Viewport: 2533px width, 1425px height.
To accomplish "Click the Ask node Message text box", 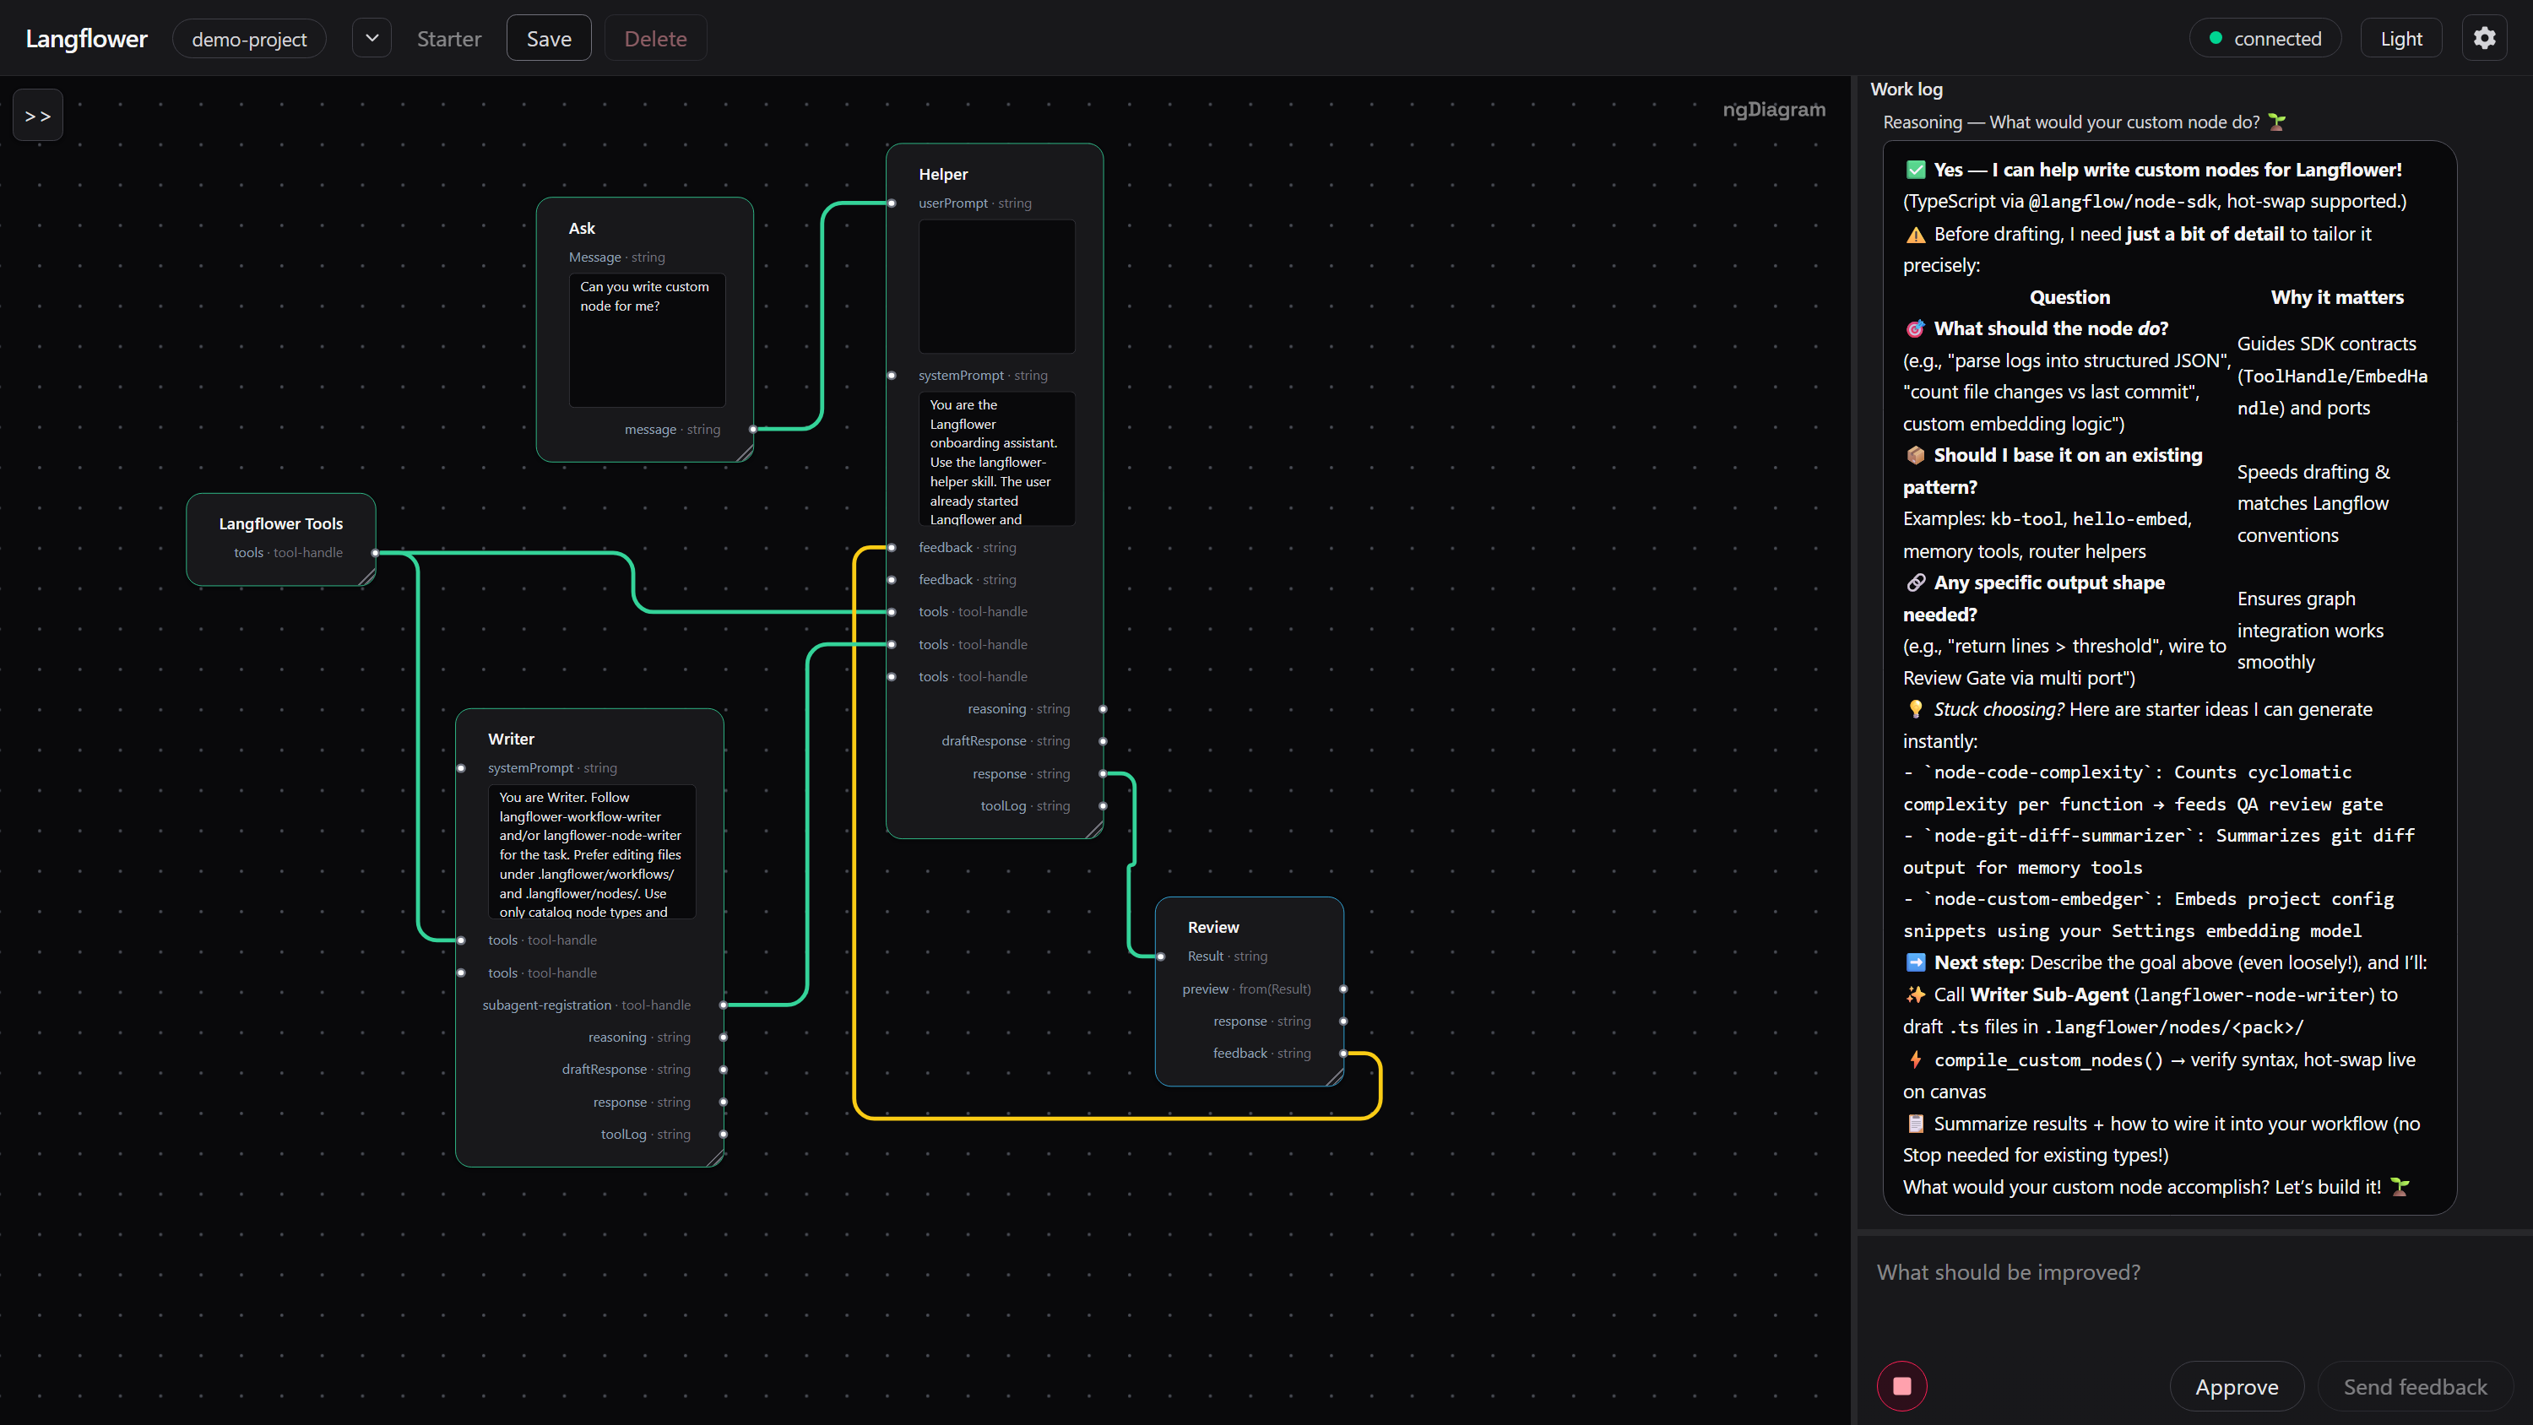I will pyautogui.click(x=647, y=339).
